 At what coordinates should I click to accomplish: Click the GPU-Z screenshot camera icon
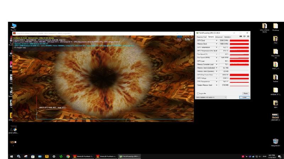point(241,36)
